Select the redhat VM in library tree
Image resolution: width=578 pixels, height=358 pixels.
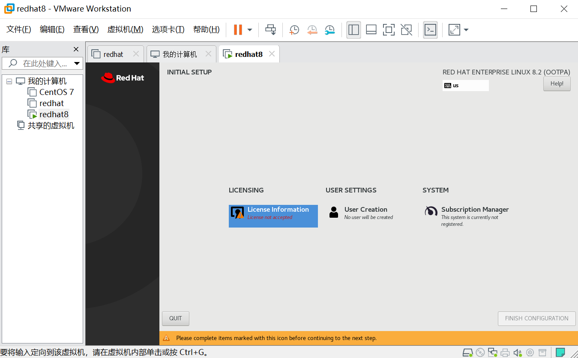pyautogui.click(x=51, y=103)
